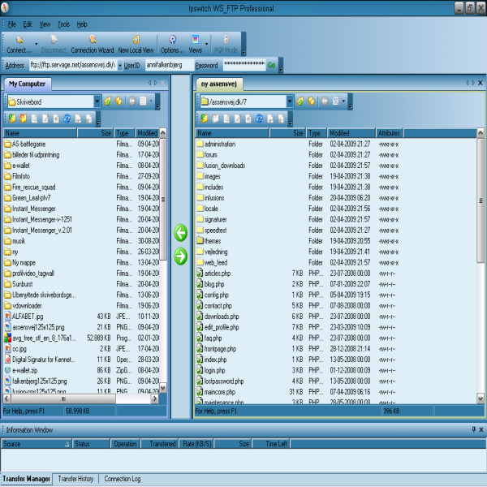Select the ny assensvej tab
The width and height of the screenshot is (487, 487).
pyautogui.click(x=219, y=84)
